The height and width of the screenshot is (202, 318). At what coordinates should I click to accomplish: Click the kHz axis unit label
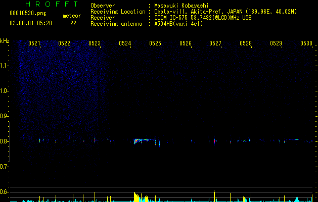[x=5, y=41]
